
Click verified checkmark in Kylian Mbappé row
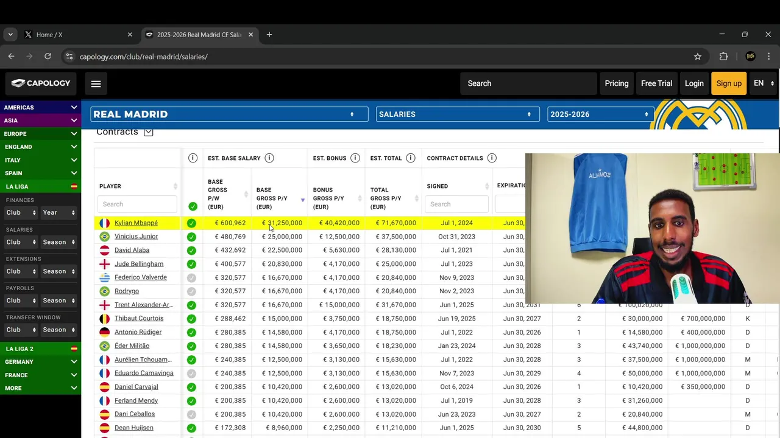pyautogui.click(x=191, y=223)
